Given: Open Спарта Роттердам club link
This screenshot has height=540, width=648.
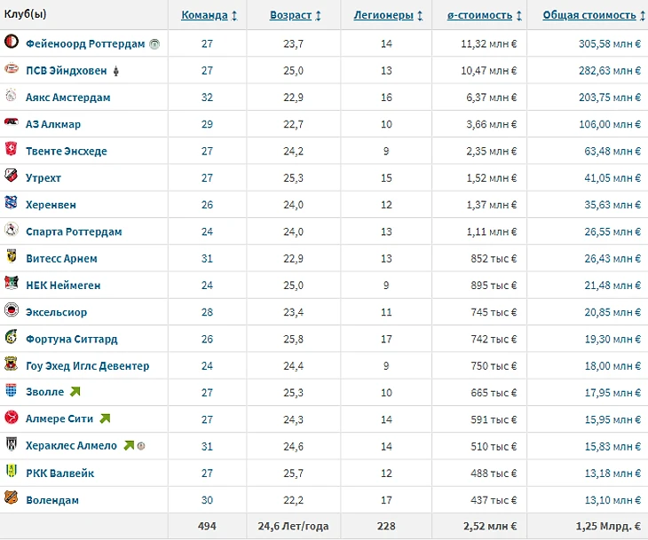Looking at the screenshot, I should tap(74, 231).
